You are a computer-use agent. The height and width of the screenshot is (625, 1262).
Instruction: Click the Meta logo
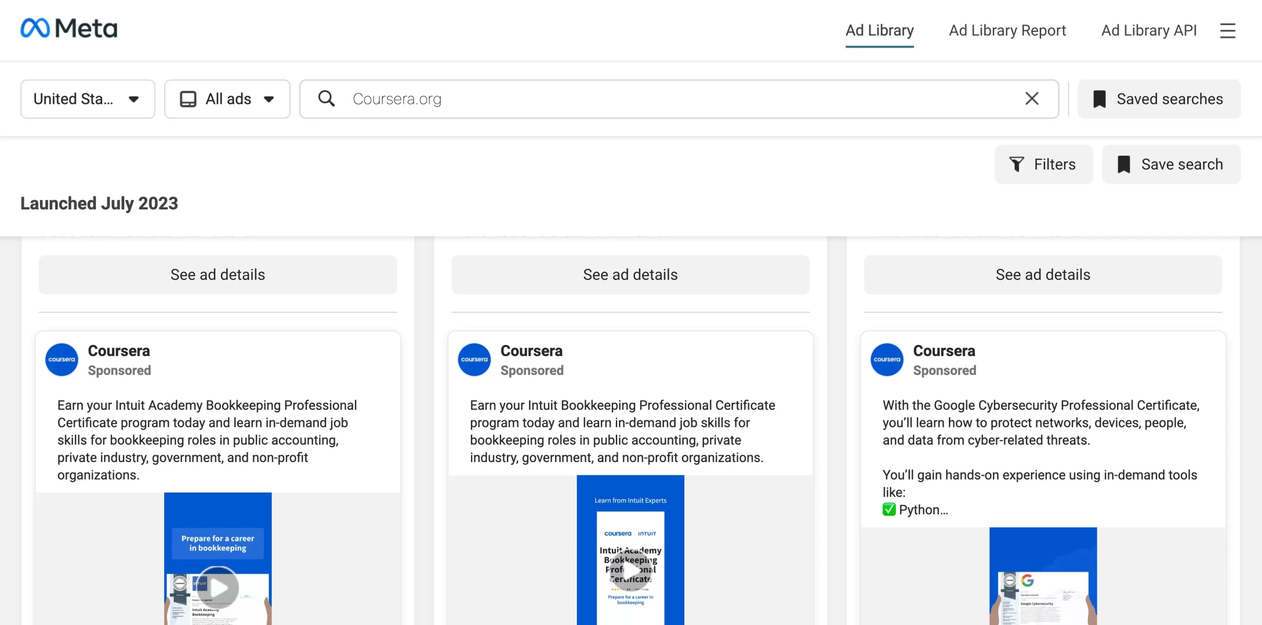(69, 29)
